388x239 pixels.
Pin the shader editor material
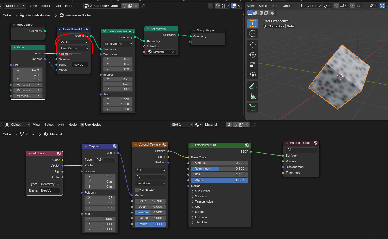254,125
